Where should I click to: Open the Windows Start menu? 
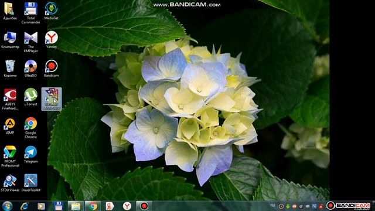pyautogui.click(x=7, y=206)
